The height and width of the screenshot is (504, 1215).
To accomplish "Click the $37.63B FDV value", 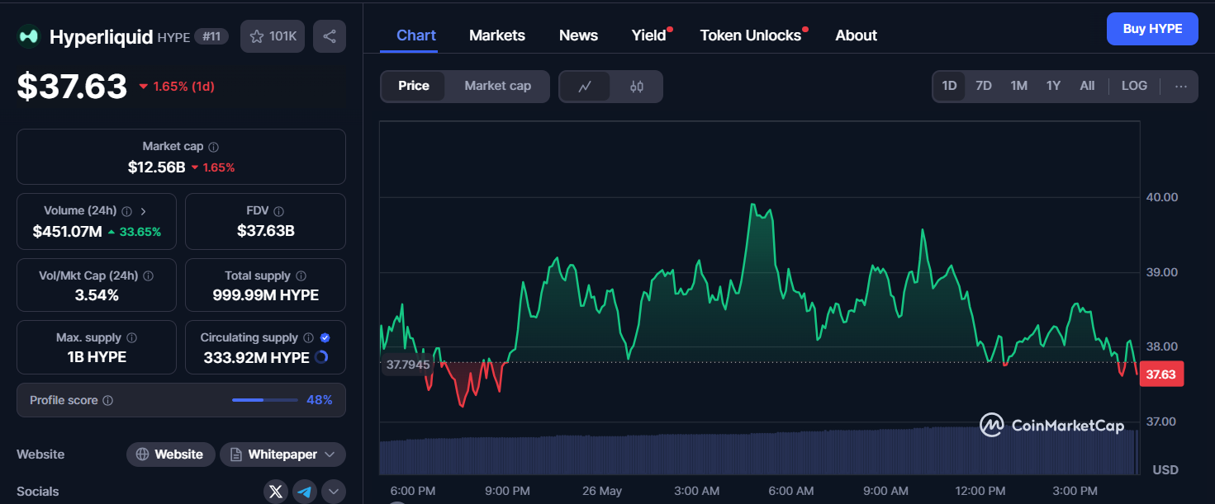I will coord(266,231).
